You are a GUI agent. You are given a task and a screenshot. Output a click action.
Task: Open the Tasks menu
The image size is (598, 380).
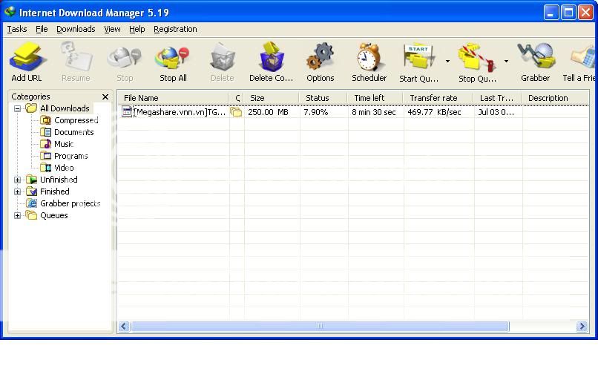17,29
